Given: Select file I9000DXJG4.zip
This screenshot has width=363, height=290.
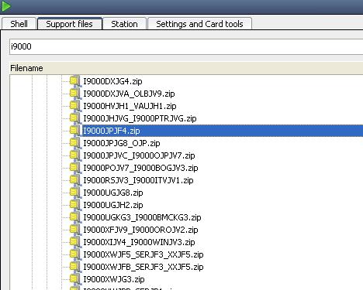Looking at the screenshot, I should [112, 81].
